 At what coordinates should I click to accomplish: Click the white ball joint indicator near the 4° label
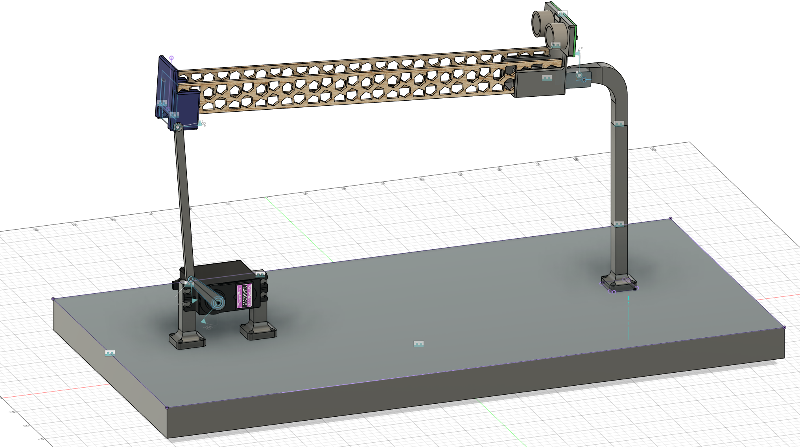577,72
